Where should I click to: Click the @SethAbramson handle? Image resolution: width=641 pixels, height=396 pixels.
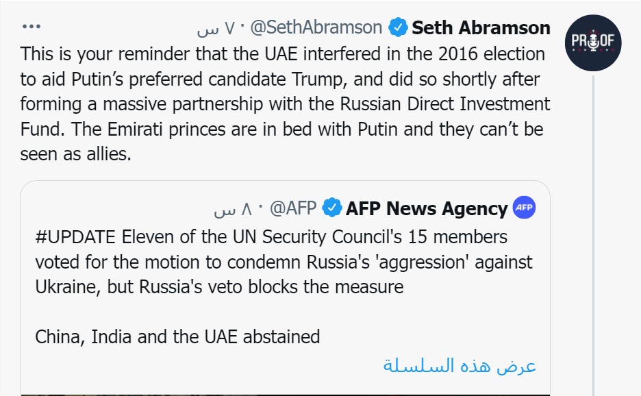pyautogui.click(x=316, y=28)
